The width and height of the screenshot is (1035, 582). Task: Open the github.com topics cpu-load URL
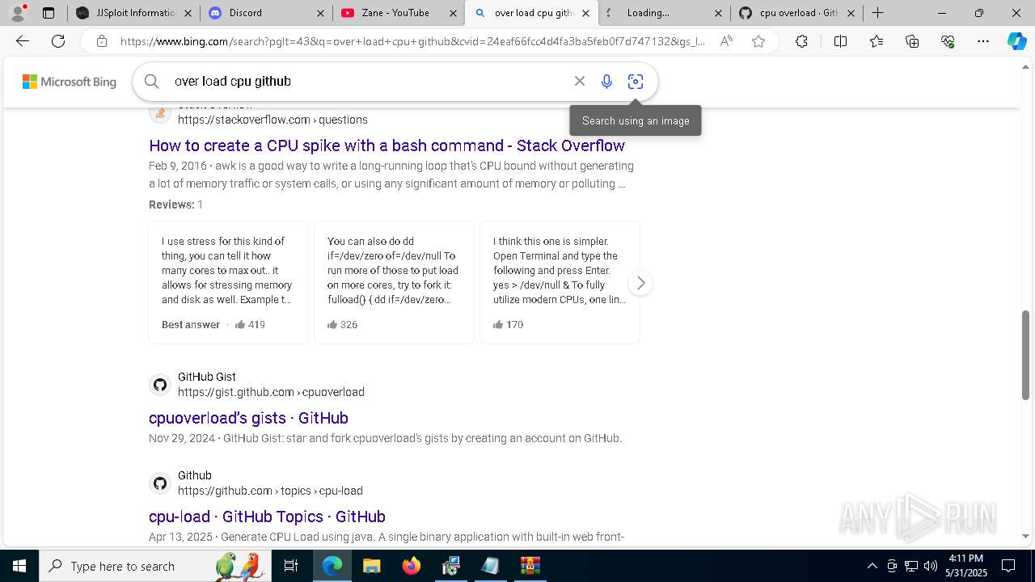tap(270, 491)
